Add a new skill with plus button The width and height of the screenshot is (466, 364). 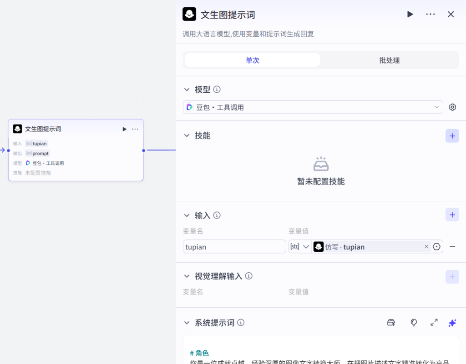point(452,136)
